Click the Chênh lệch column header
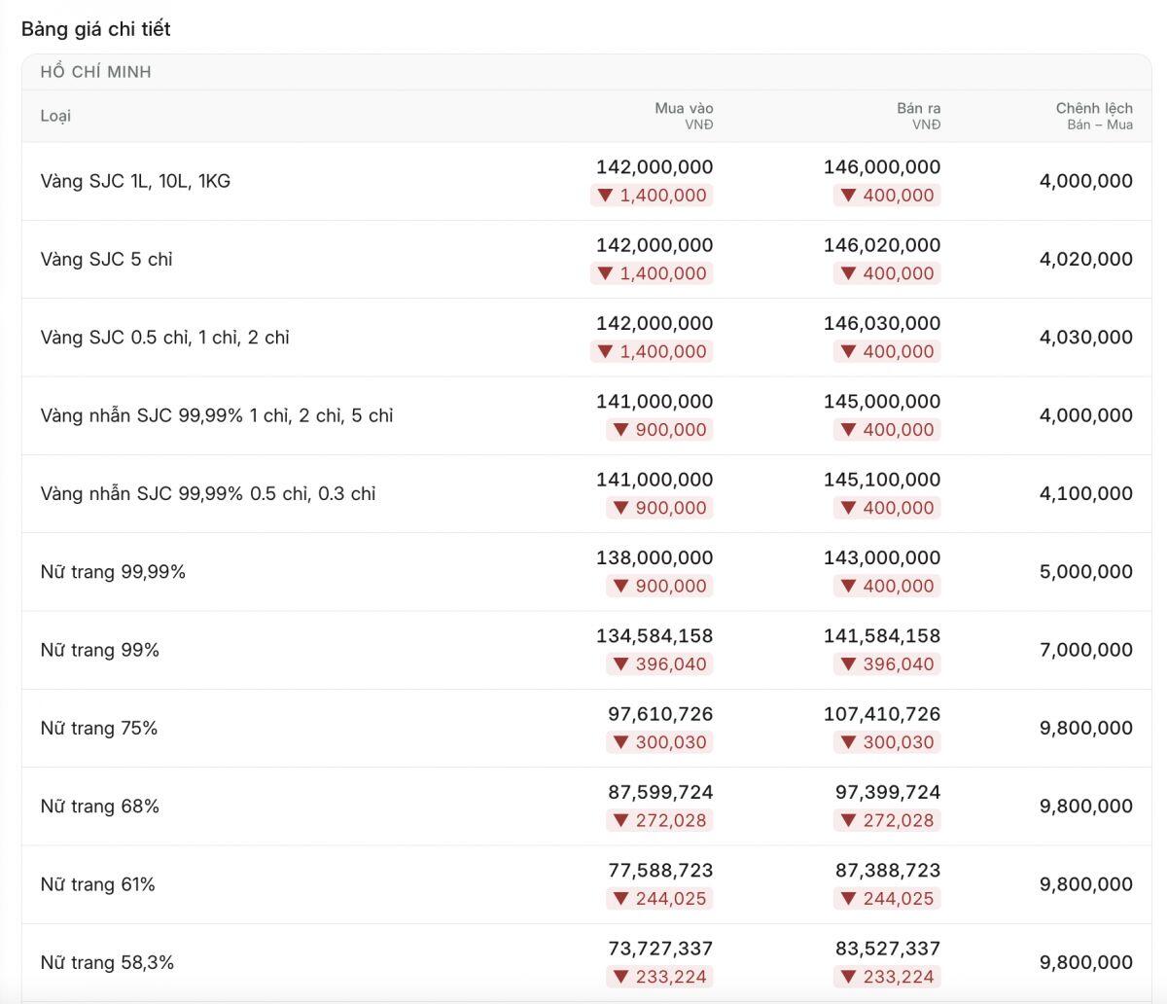The image size is (1167, 1004). pos(1094,115)
